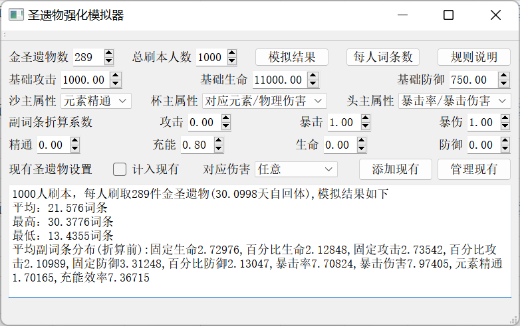Screen dimensions: 520x326
Task: Open 管理现有 artifact manager
Action: pos(473,169)
